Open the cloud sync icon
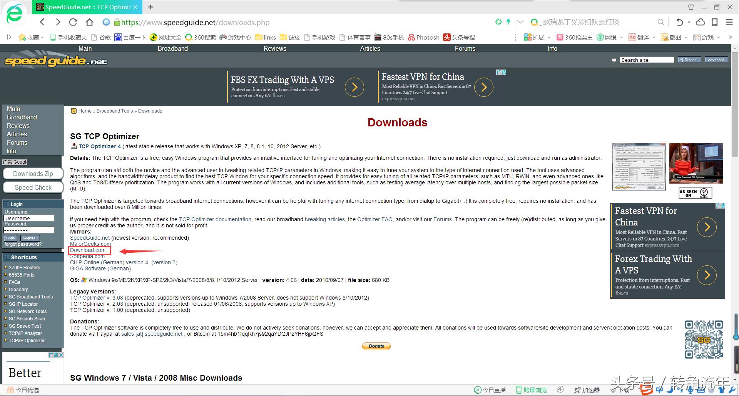Viewport: 739px width, 396px height. (x=701, y=22)
